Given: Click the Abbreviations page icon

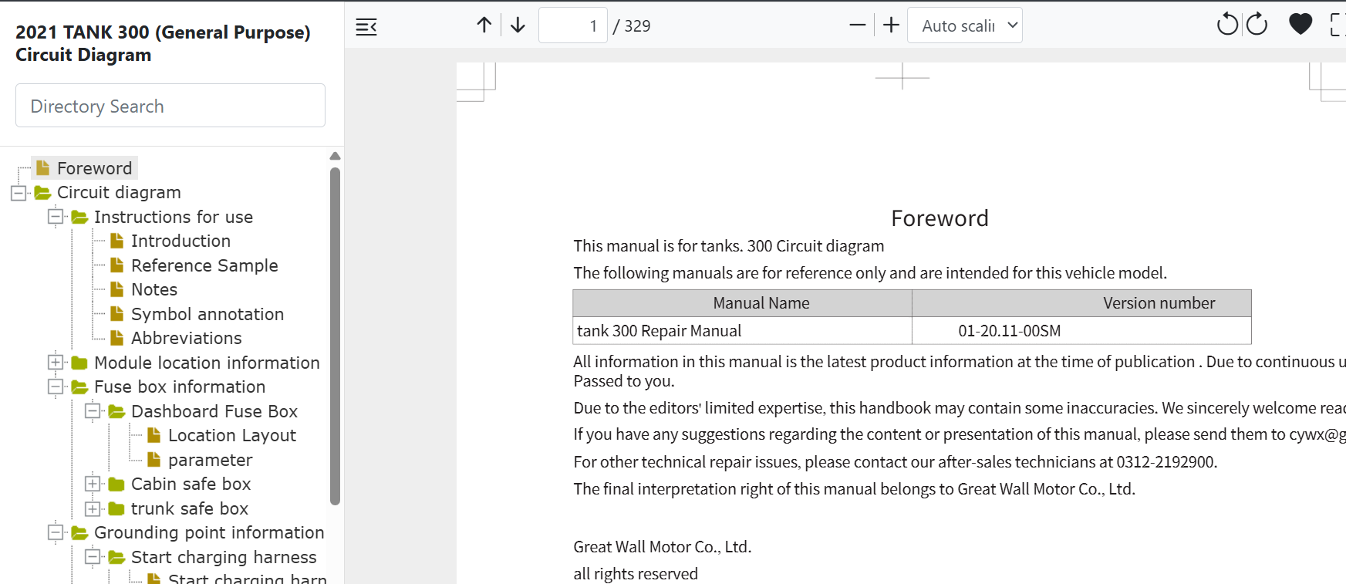Looking at the screenshot, I should (117, 338).
